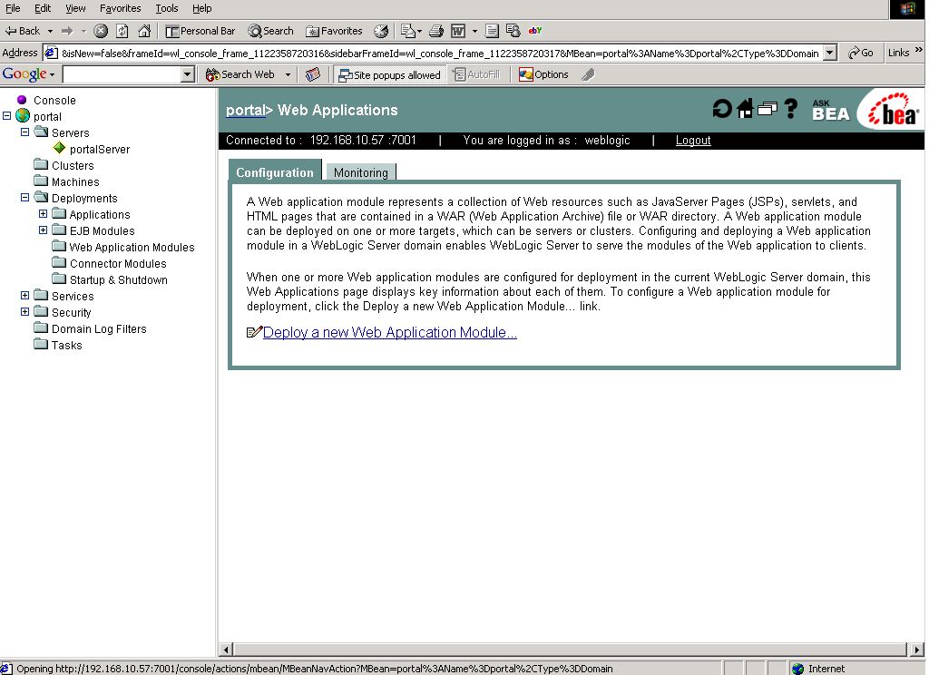Open the Tools menu
This screenshot has width=929, height=675.
[167, 8]
